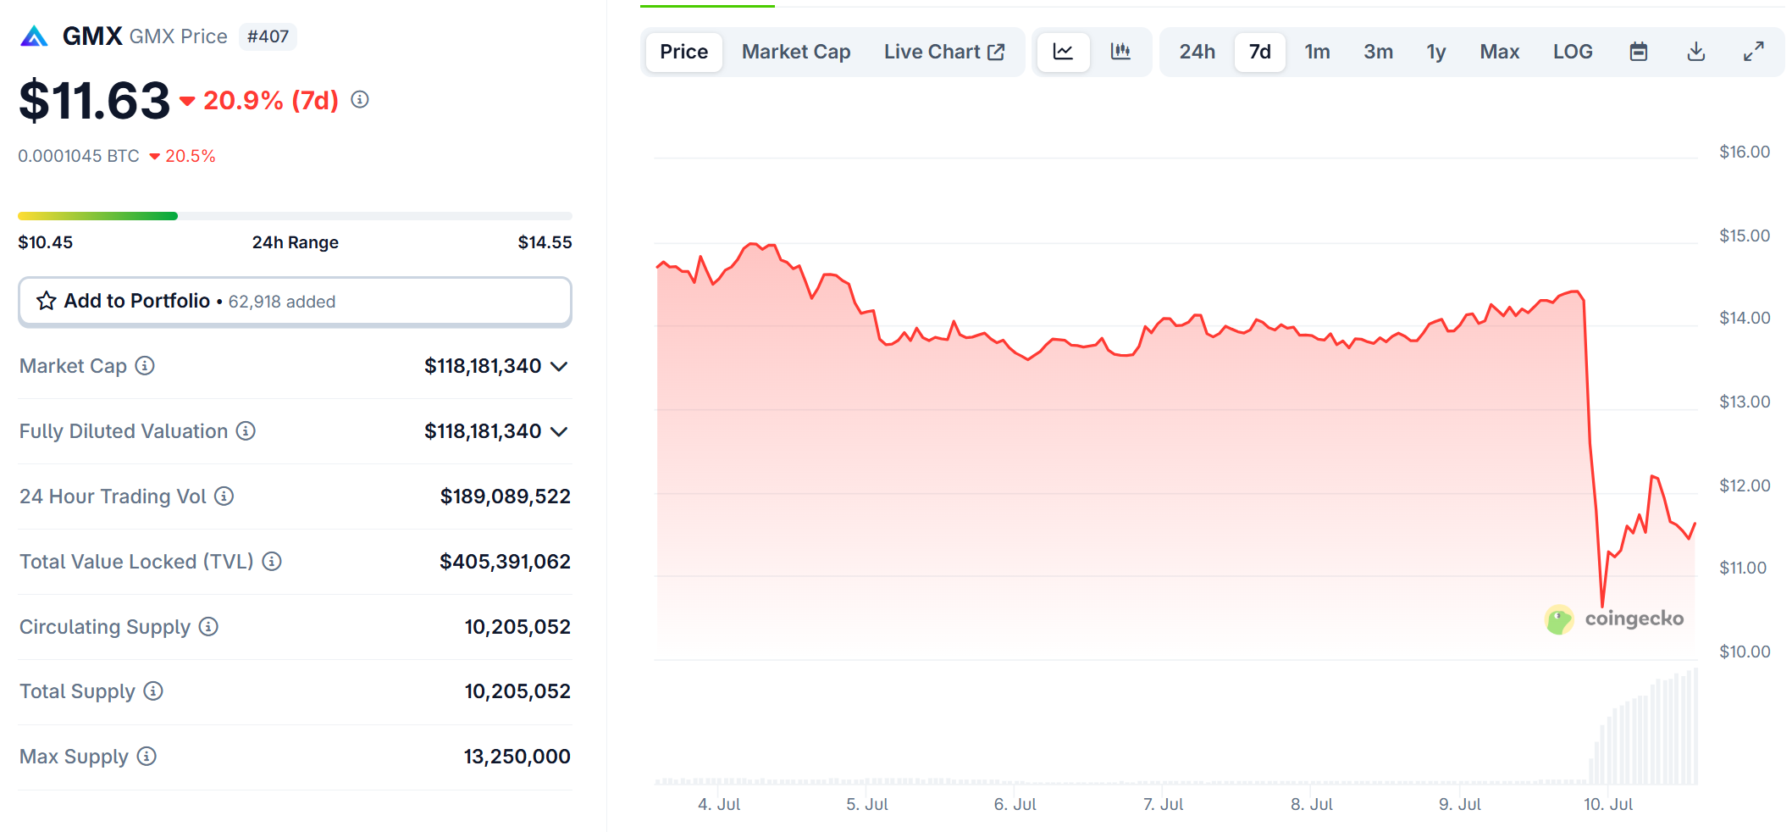Switch to candlestick chart view
This screenshot has height=832, width=1792.
point(1120,52)
